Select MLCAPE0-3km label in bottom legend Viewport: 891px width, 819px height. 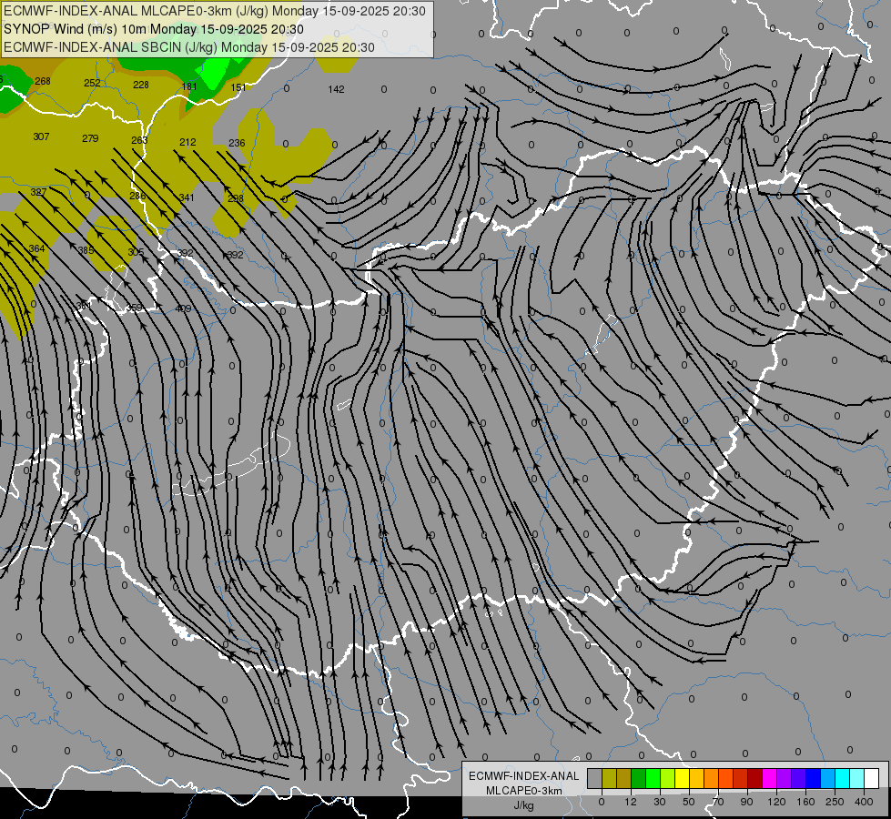pyautogui.click(x=524, y=791)
